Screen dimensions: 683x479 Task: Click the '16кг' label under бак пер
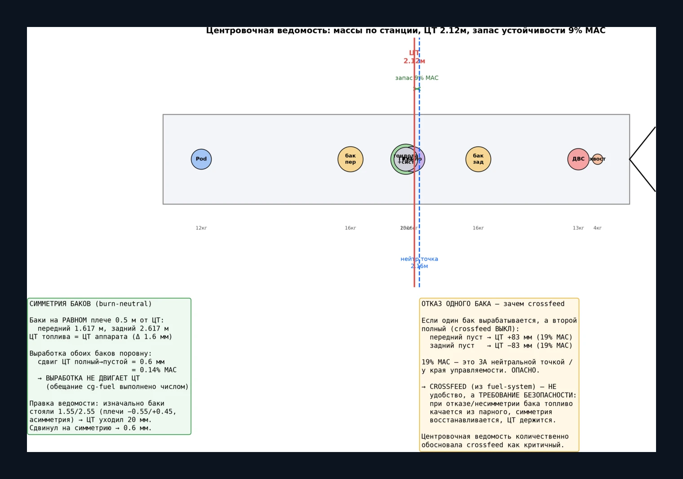350,228
